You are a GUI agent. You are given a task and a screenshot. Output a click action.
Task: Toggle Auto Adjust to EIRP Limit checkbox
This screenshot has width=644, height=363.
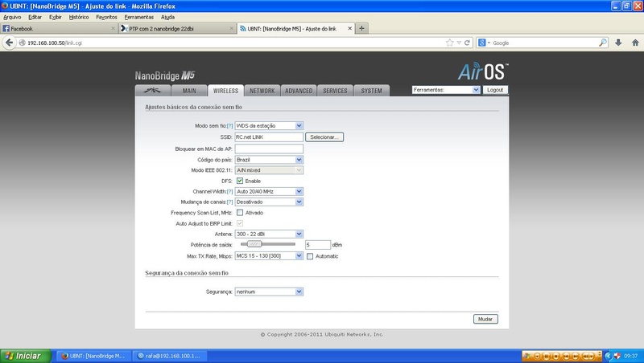point(240,223)
